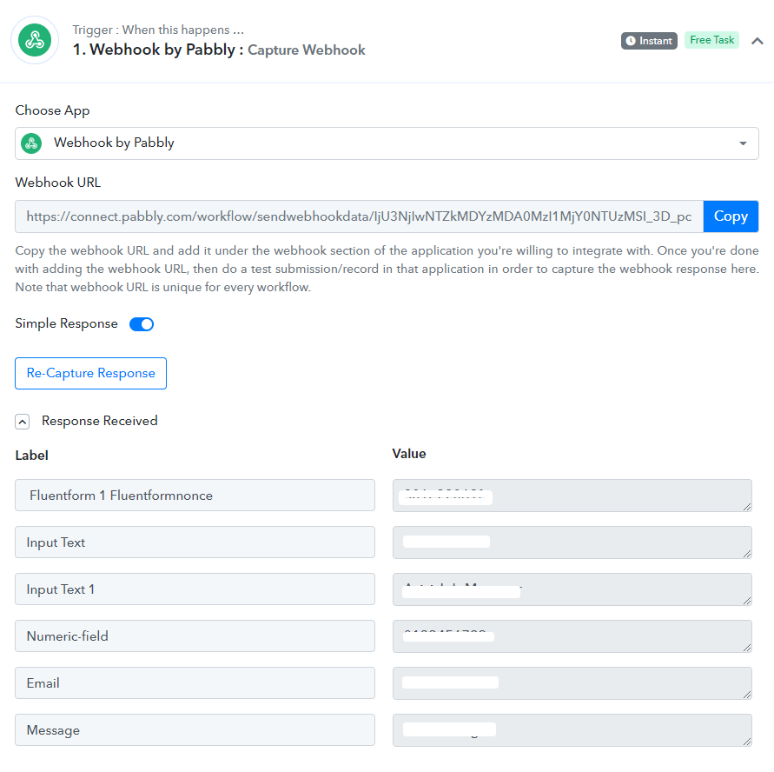Screen dimensions: 774x772
Task: Click the Message label field
Action: (195, 729)
